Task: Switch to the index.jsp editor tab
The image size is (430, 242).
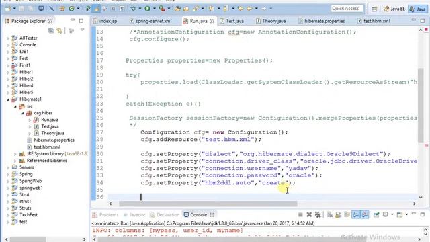Action: tap(105, 21)
